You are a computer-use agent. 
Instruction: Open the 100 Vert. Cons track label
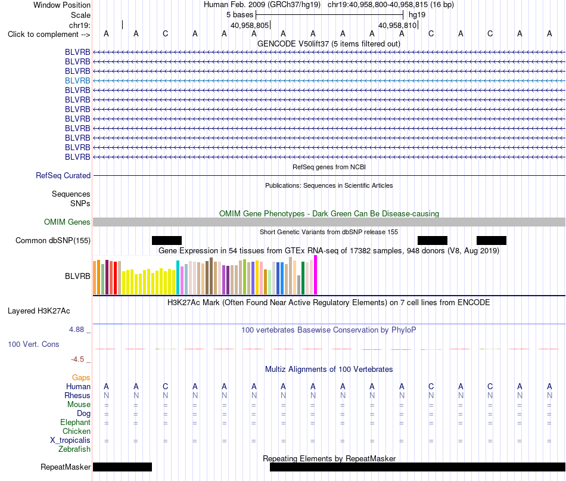33,344
